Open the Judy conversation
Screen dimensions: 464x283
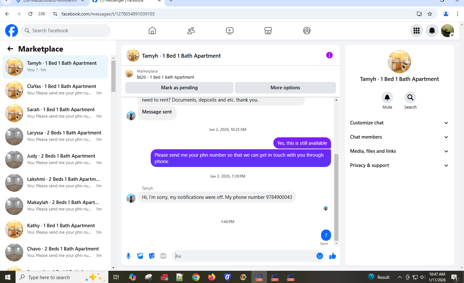pos(55,160)
